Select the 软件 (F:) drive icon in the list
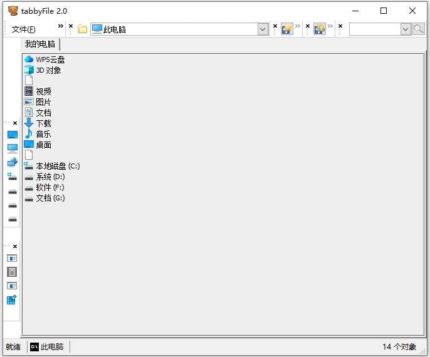 [x=29, y=189]
